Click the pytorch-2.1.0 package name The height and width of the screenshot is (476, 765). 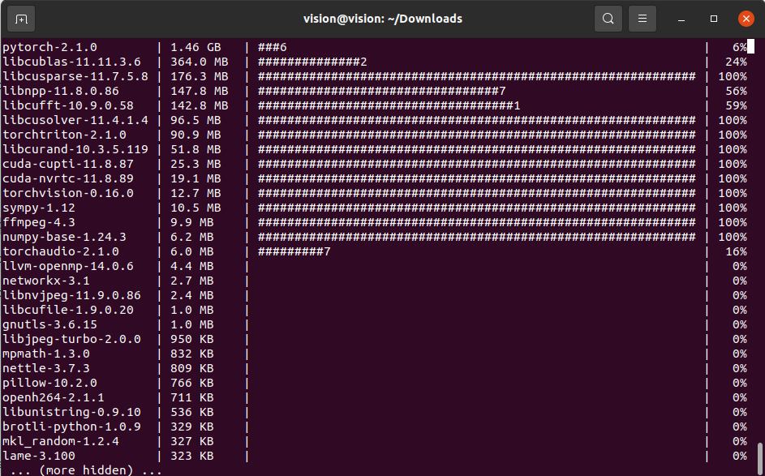coord(49,47)
